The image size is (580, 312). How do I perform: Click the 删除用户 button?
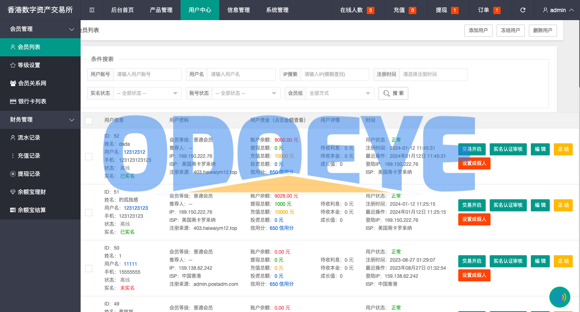point(543,31)
